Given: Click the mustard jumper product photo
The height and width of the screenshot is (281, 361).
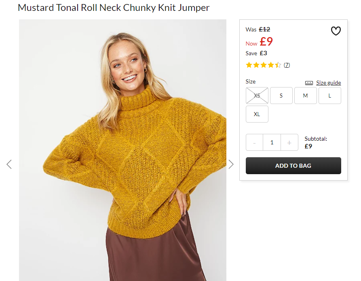Looking at the screenshot, I should coord(122,150).
